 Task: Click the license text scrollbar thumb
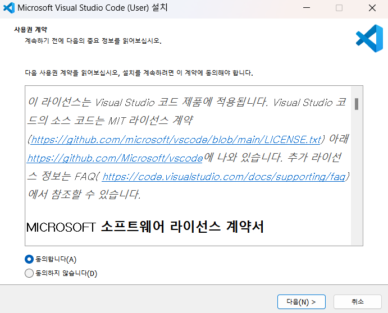357,104
